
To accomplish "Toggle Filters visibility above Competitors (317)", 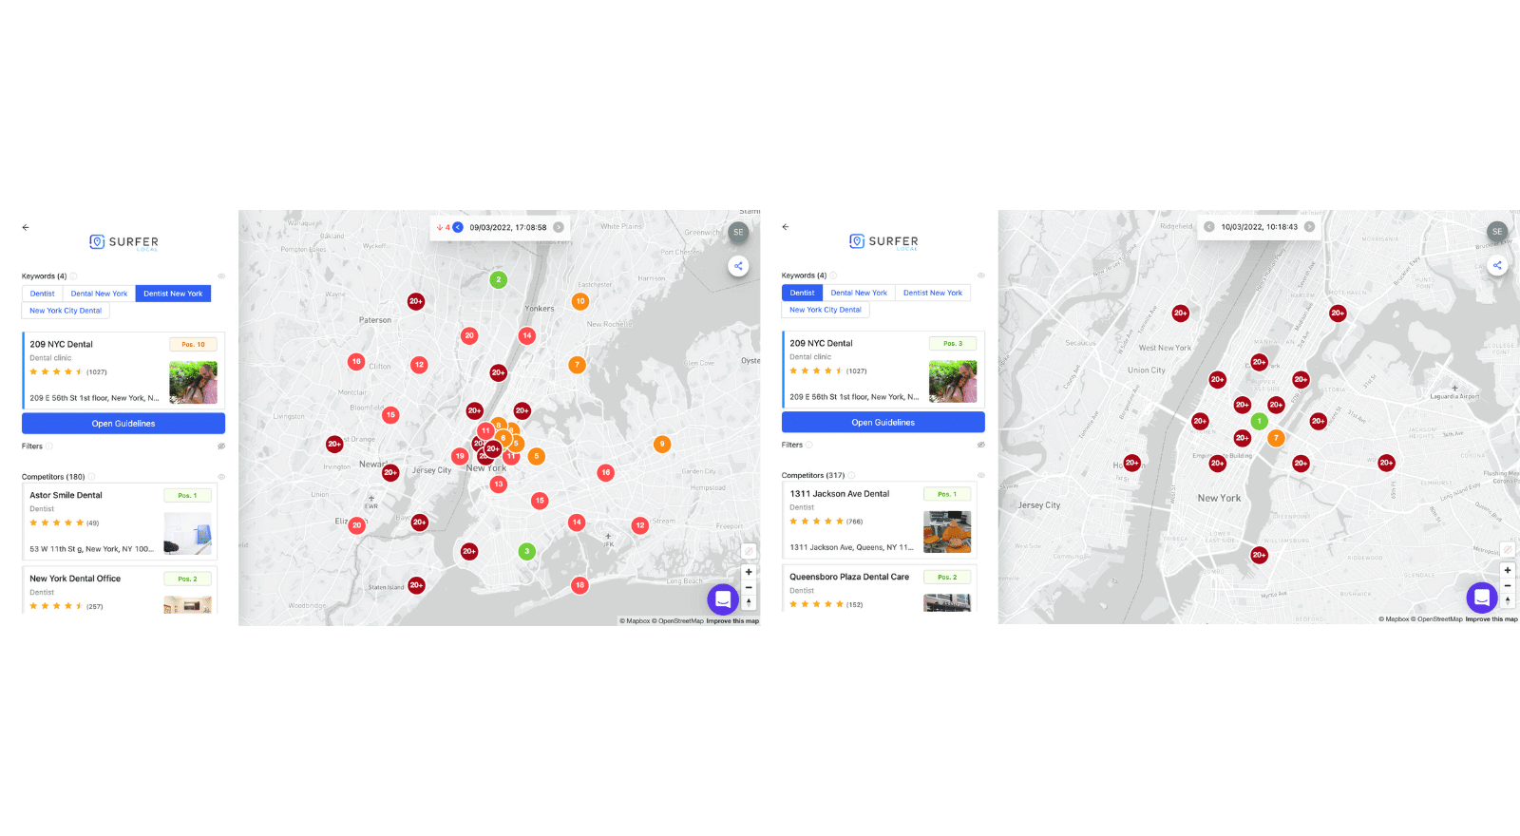I will (981, 445).
